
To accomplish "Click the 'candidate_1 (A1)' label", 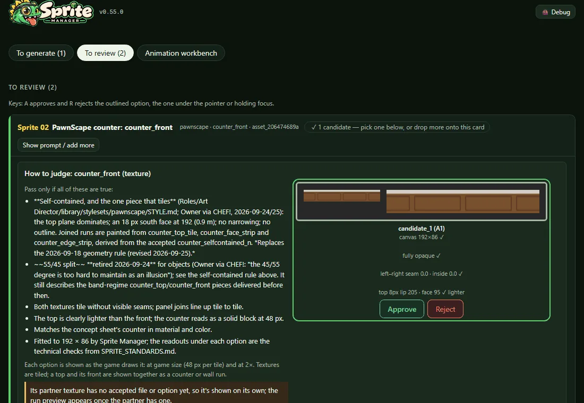I will point(421,229).
